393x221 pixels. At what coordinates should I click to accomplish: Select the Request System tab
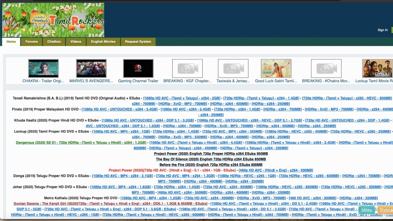point(138,42)
